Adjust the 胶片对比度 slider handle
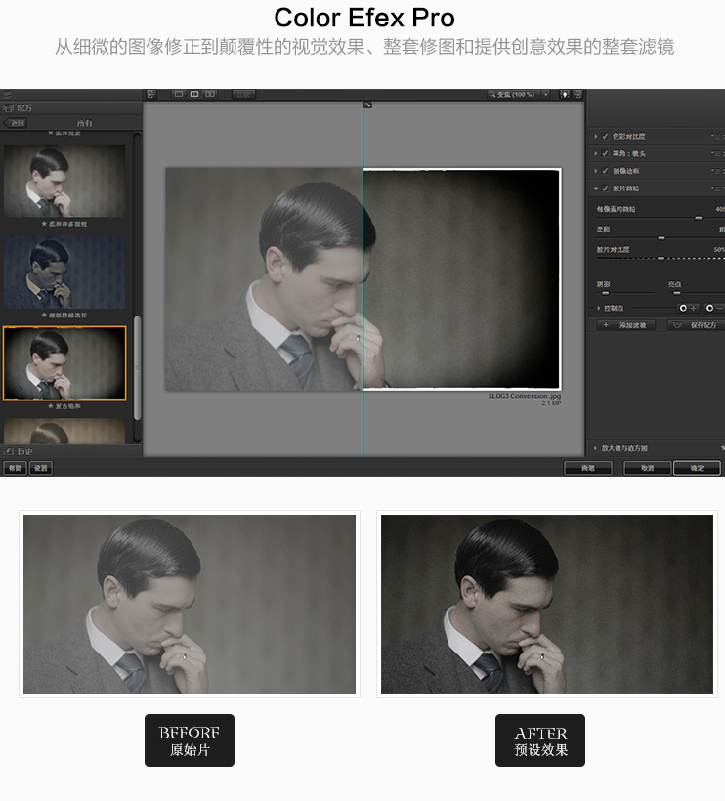Image resolution: width=725 pixels, height=801 pixels. tap(661, 259)
